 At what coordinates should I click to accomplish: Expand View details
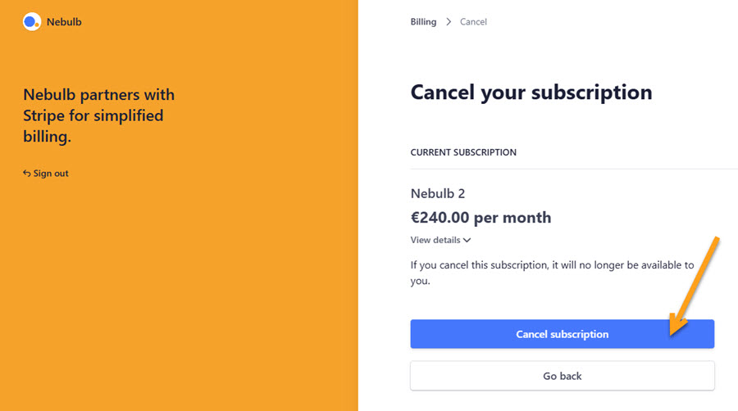(435, 240)
